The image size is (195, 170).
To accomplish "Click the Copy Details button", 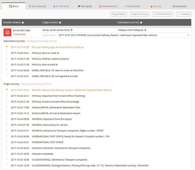I will pos(119,14).
